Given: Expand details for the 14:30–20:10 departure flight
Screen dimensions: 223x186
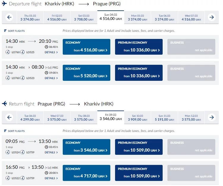Looking at the screenshot, I should 51,52.
